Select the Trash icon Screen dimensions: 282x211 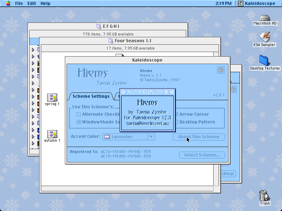pos(264,196)
